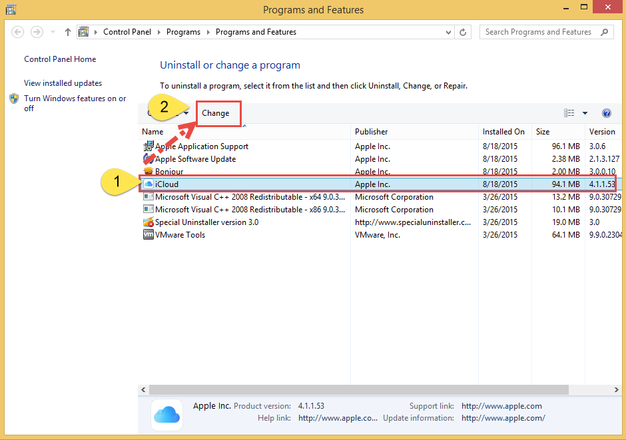Viewport: 626px width, 440px height.
Task: Click the x64 Redistributable installer icon
Action: point(148,196)
